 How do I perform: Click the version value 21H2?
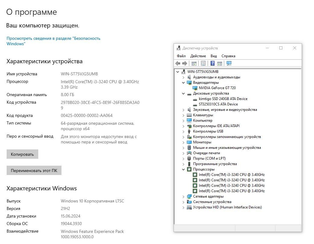coord(65,208)
